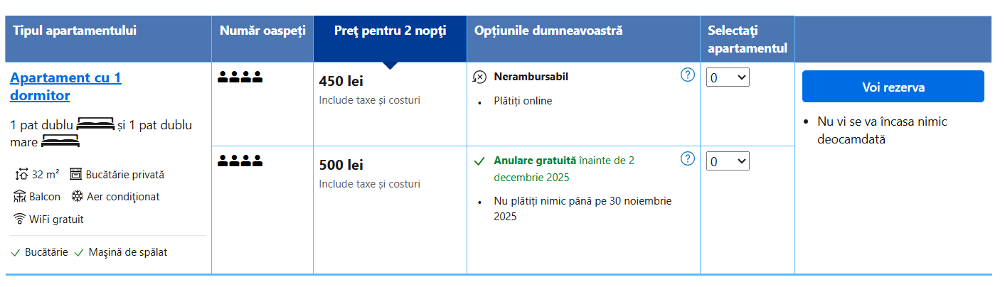
Task: Click the WiFi gratuit icon
Action: [20, 219]
